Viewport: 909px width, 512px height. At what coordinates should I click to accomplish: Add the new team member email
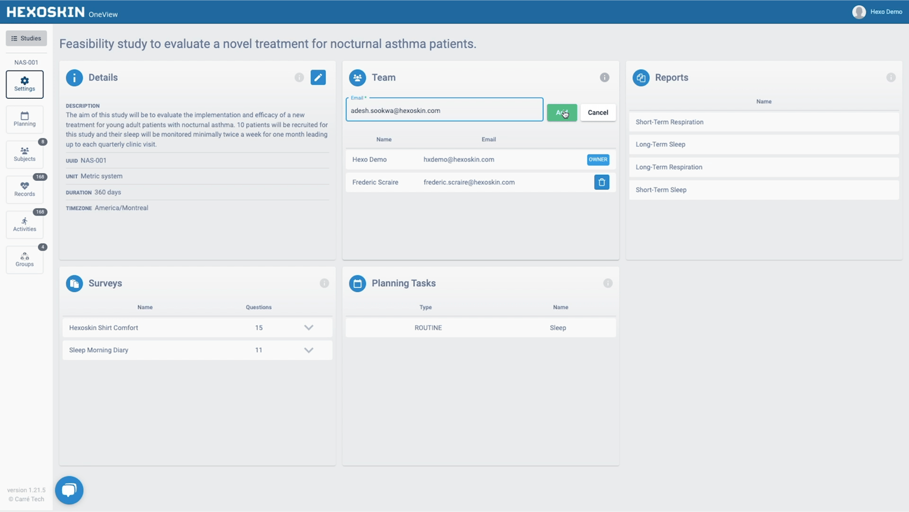[562, 112]
